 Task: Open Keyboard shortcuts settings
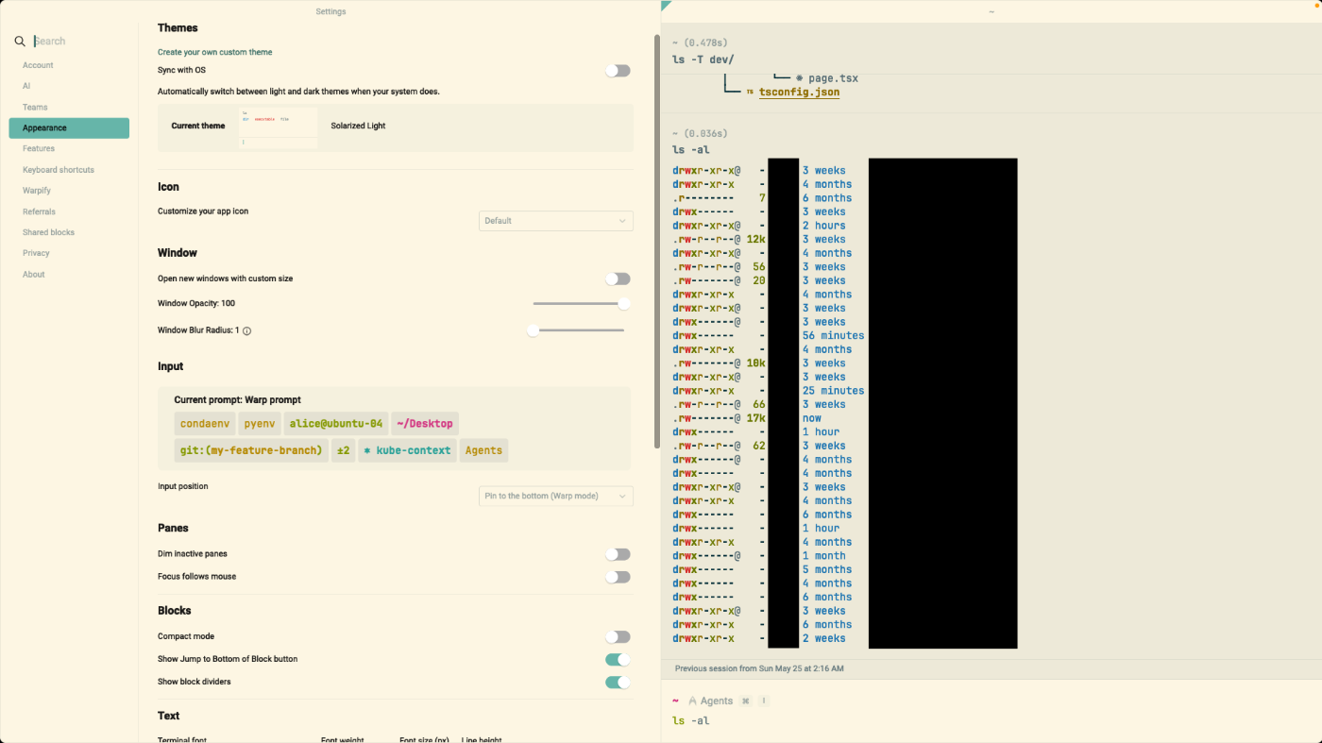click(x=59, y=170)
